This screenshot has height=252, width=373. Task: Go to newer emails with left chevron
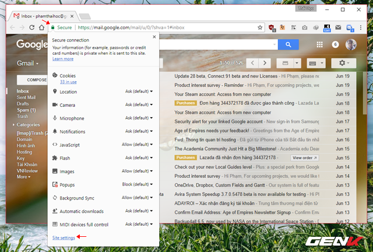pos(252,63)
